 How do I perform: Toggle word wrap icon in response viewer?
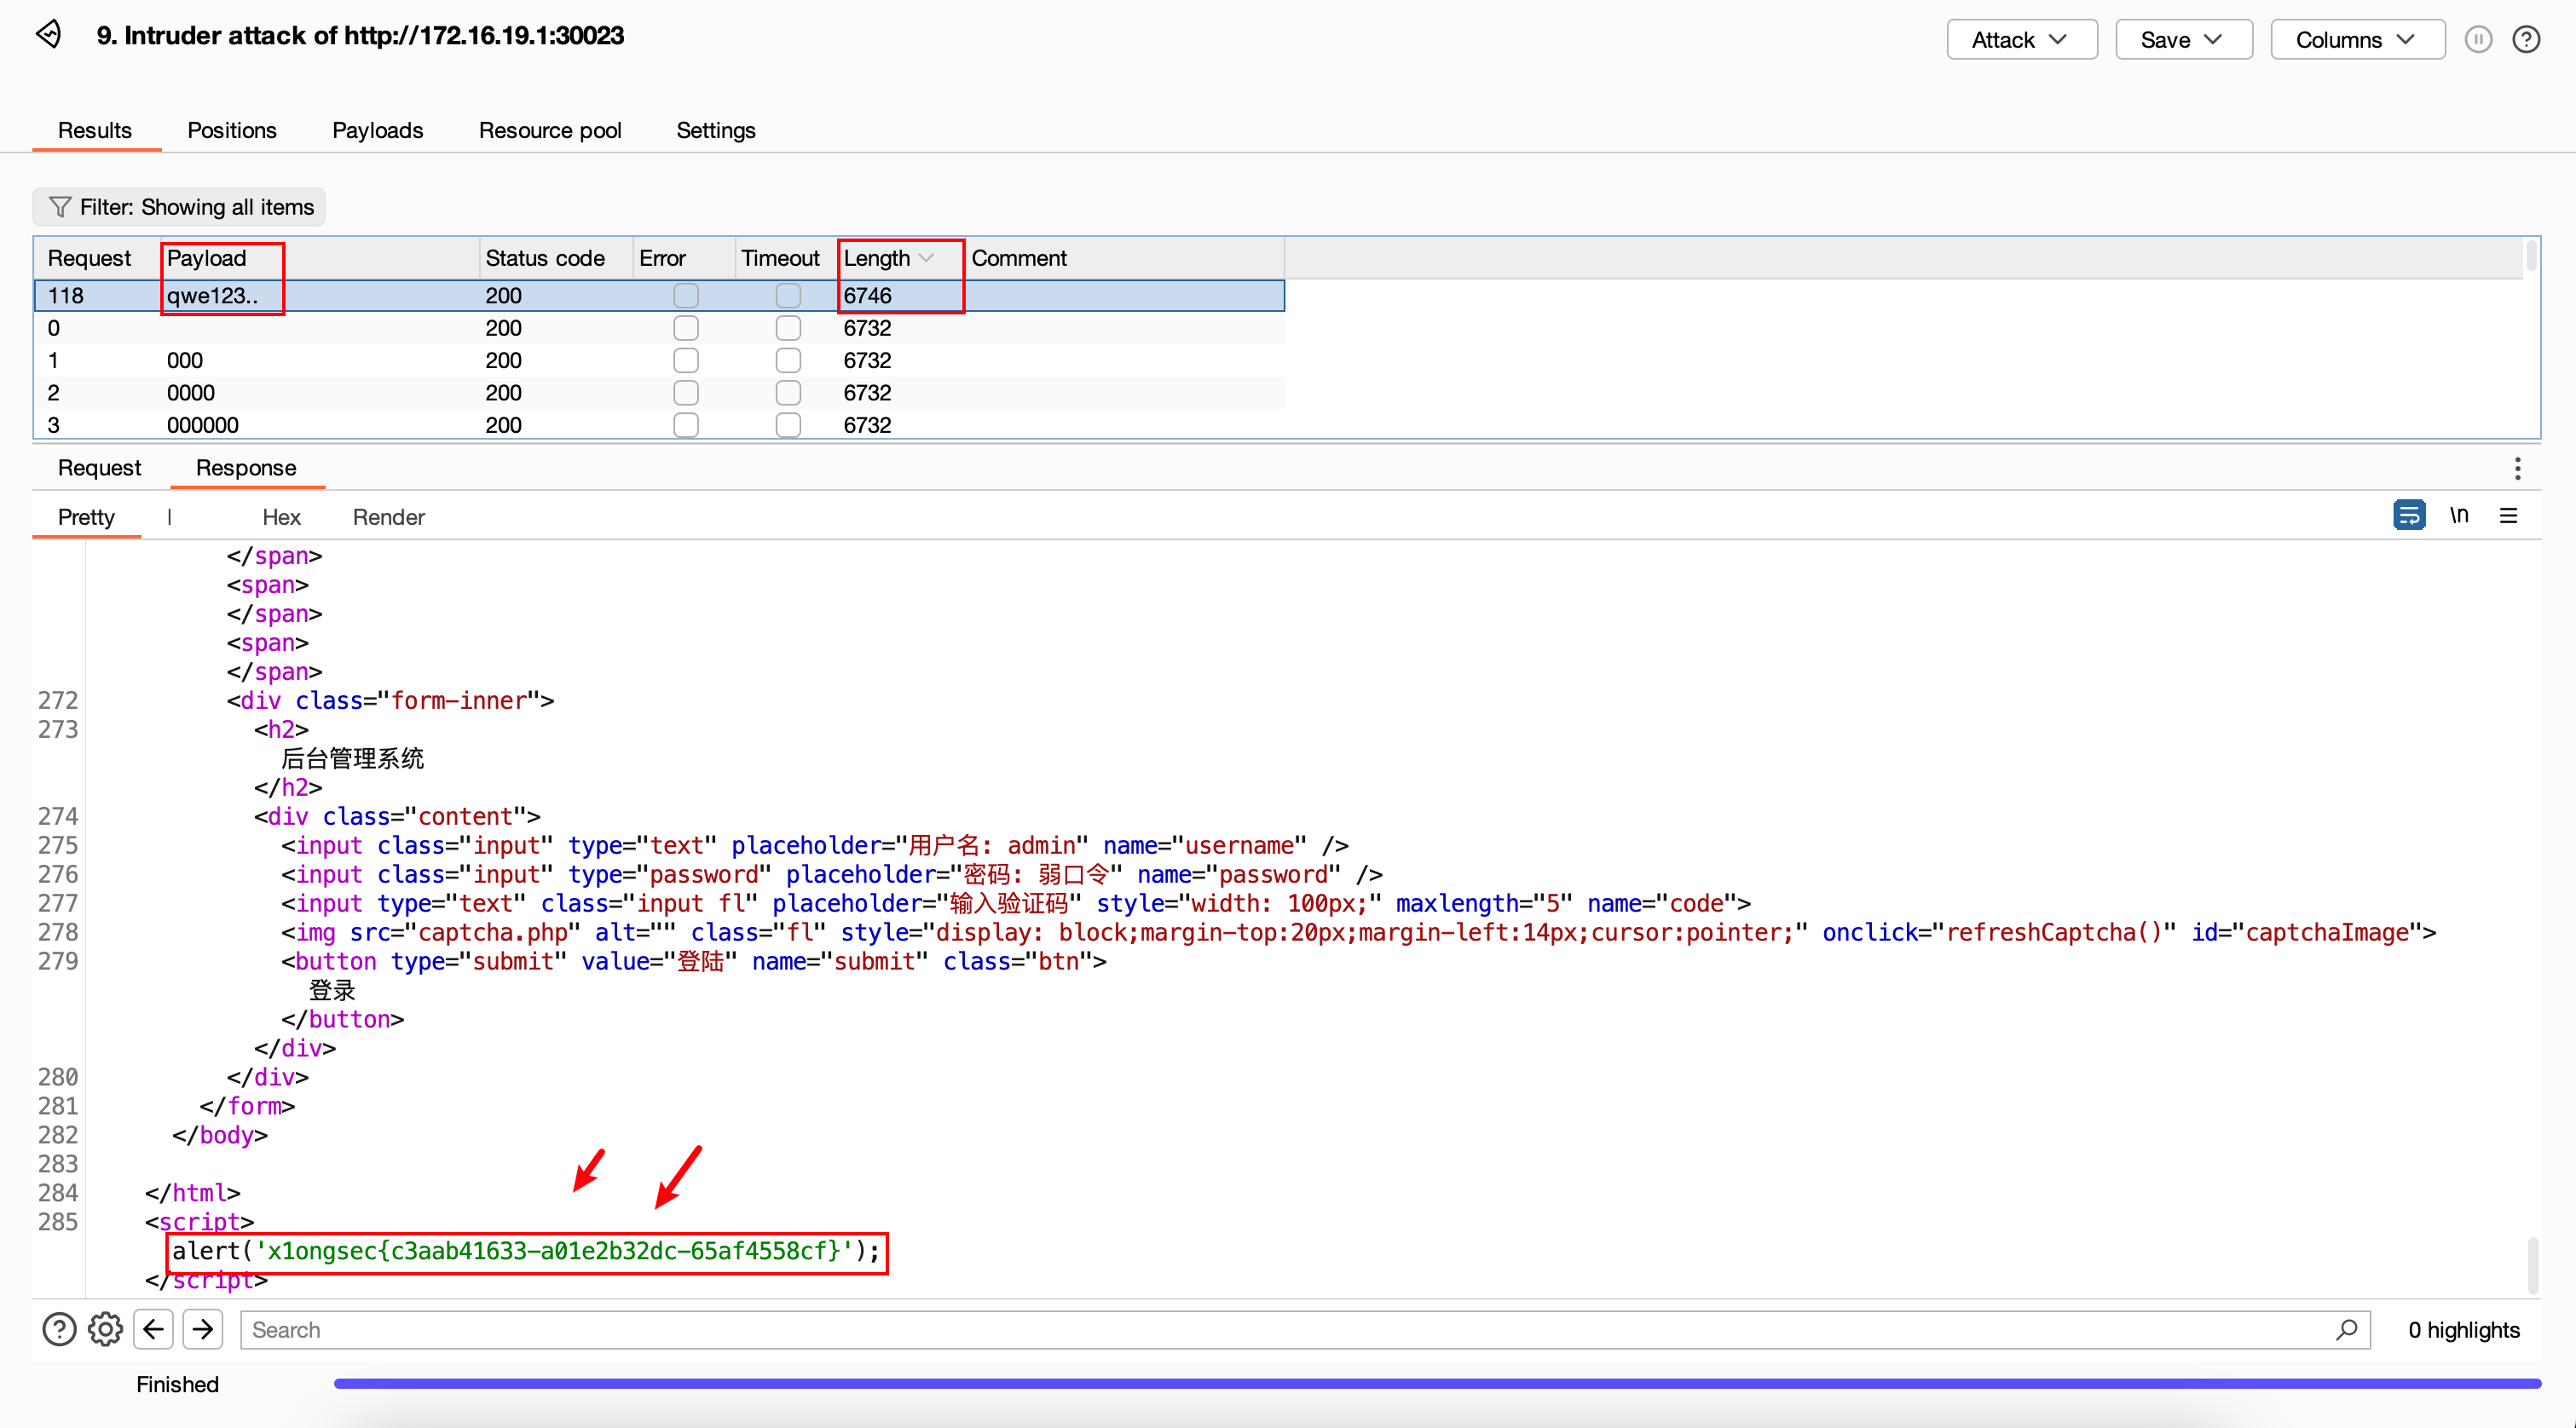pyautogui.click(x=2409, y=515)
